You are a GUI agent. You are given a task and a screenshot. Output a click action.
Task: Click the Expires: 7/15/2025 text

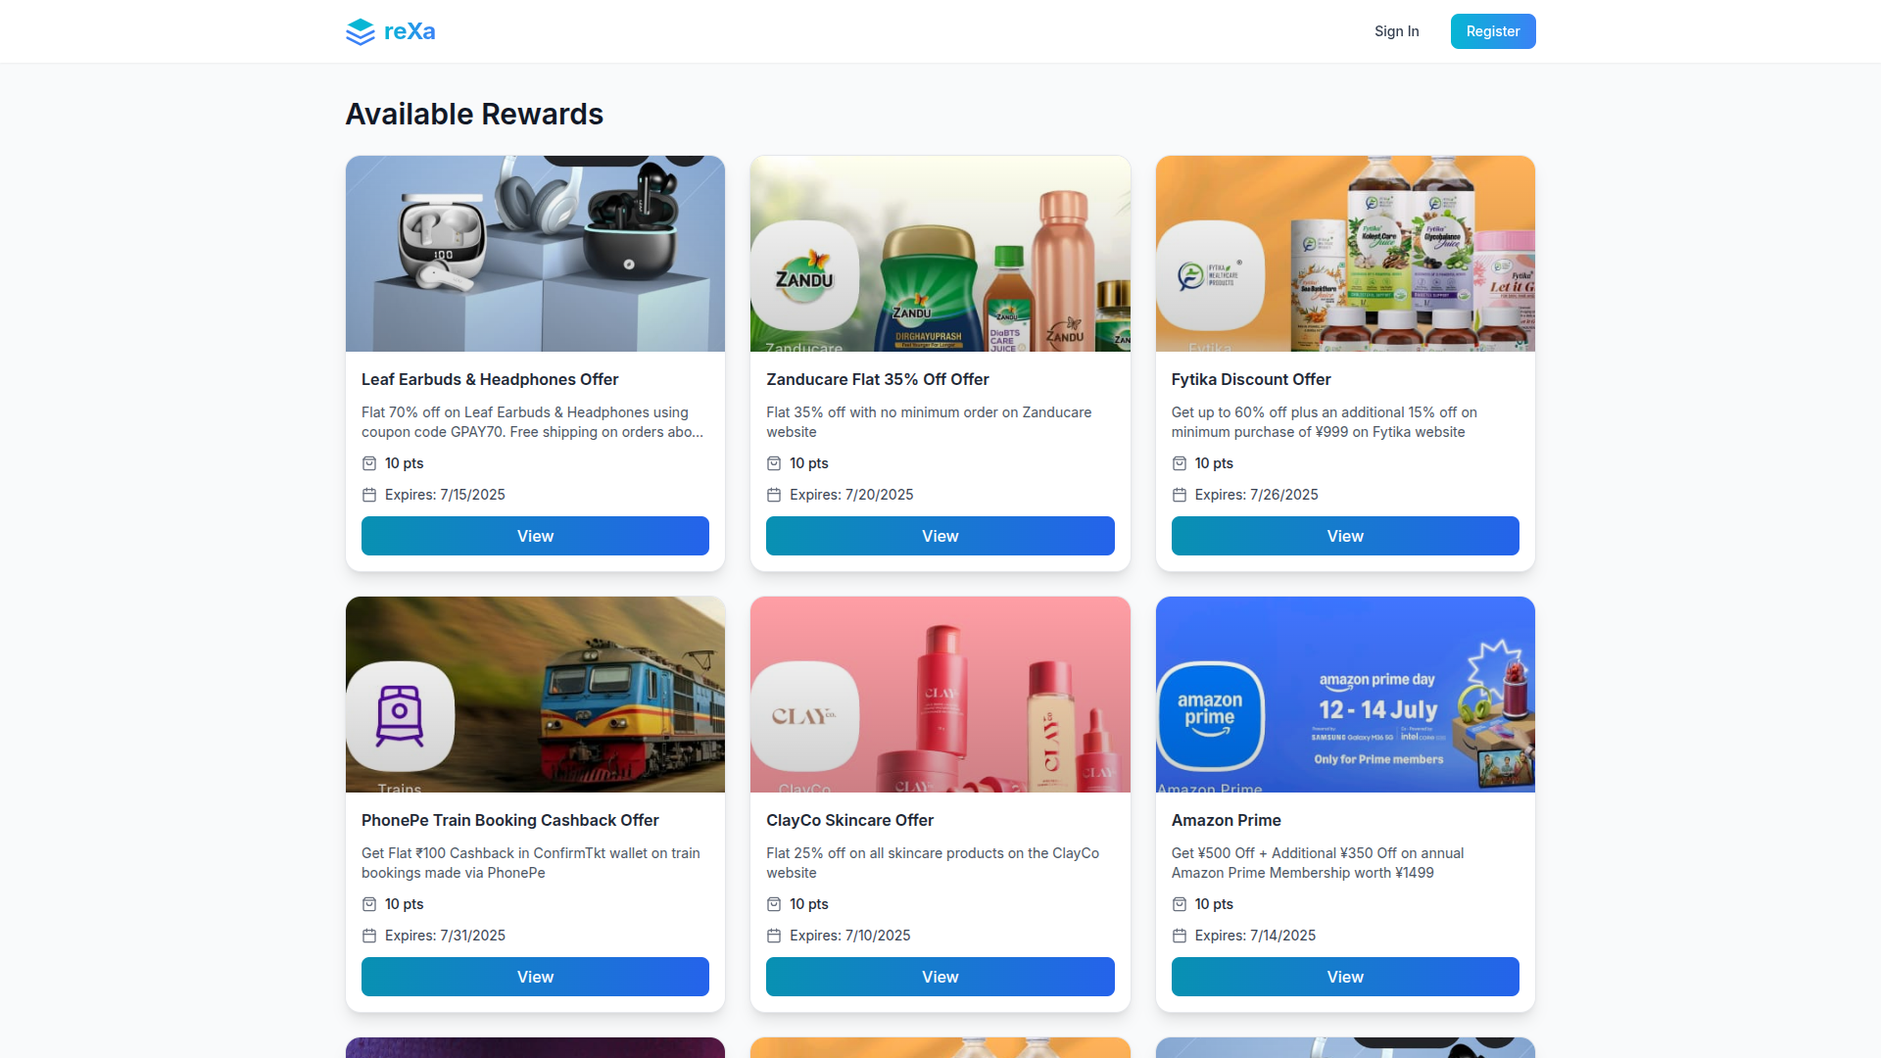tap(445, 495)
